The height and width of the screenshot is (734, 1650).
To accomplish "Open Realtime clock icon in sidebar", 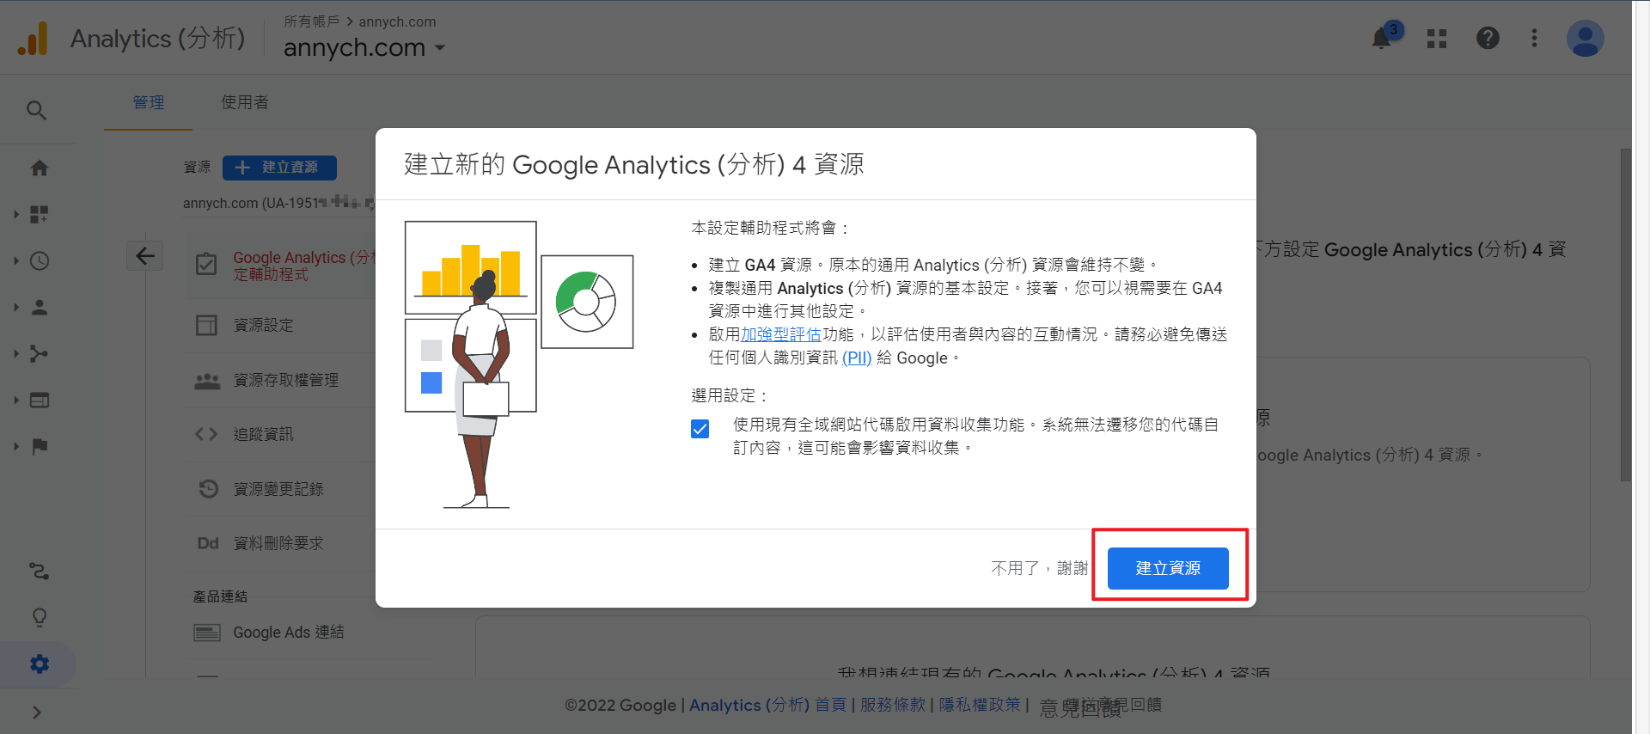I will (40, 260).
